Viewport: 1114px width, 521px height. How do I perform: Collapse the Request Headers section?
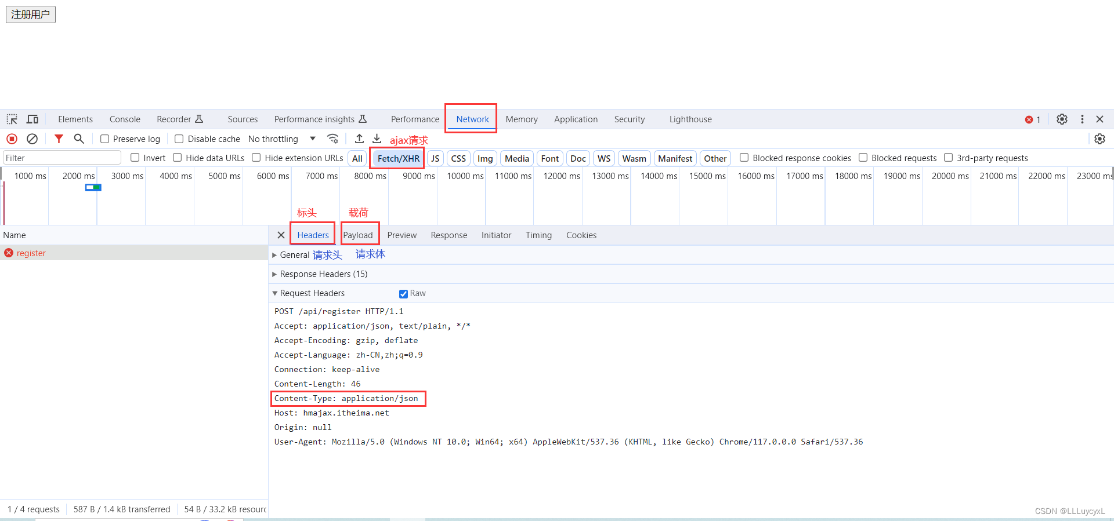(x=274, y=293)
